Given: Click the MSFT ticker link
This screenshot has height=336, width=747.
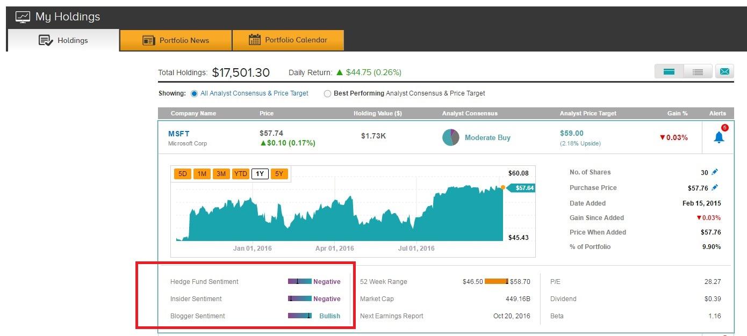Looking at the screenshot, I should 179,134.
